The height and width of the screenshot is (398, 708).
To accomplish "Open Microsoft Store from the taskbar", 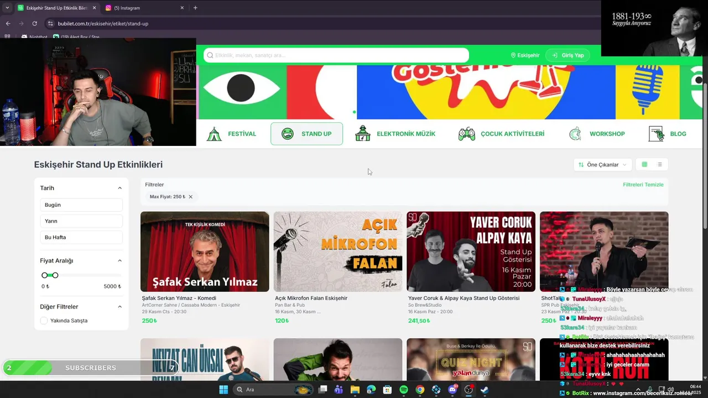I will tap(387, 390).
